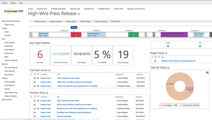The width and height of the screenshot is (212, 120).
Task: Click the Late Items metric tile showing 6
Action: pos(40,56)
